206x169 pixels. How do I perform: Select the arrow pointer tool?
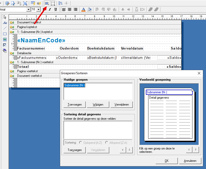pyautogui.click(x=5, y=17)
